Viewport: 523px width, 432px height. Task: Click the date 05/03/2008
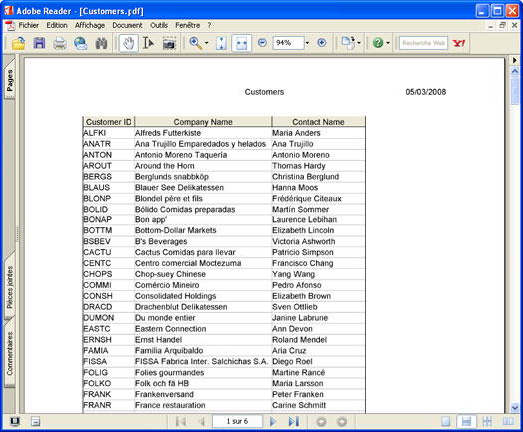(x=426, y=92)
